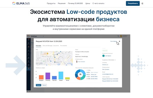The image size is (153, 98).
Task: Click the map thumbnail
Action: click(x=54, y=58)
